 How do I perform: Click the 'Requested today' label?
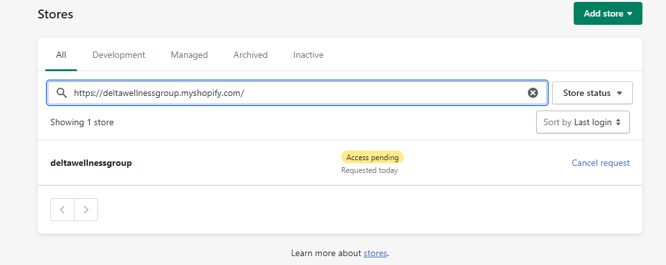point(369,170)
